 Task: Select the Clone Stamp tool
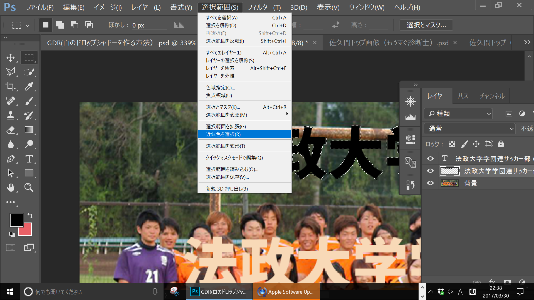pyautogui.click(x=11, y=115)
